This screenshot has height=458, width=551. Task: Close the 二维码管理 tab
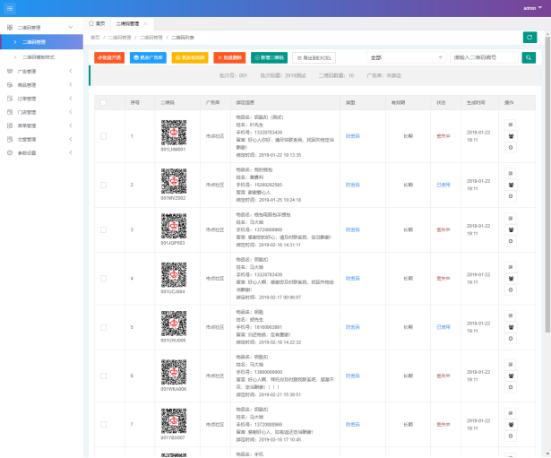click(x=145, y=23)
